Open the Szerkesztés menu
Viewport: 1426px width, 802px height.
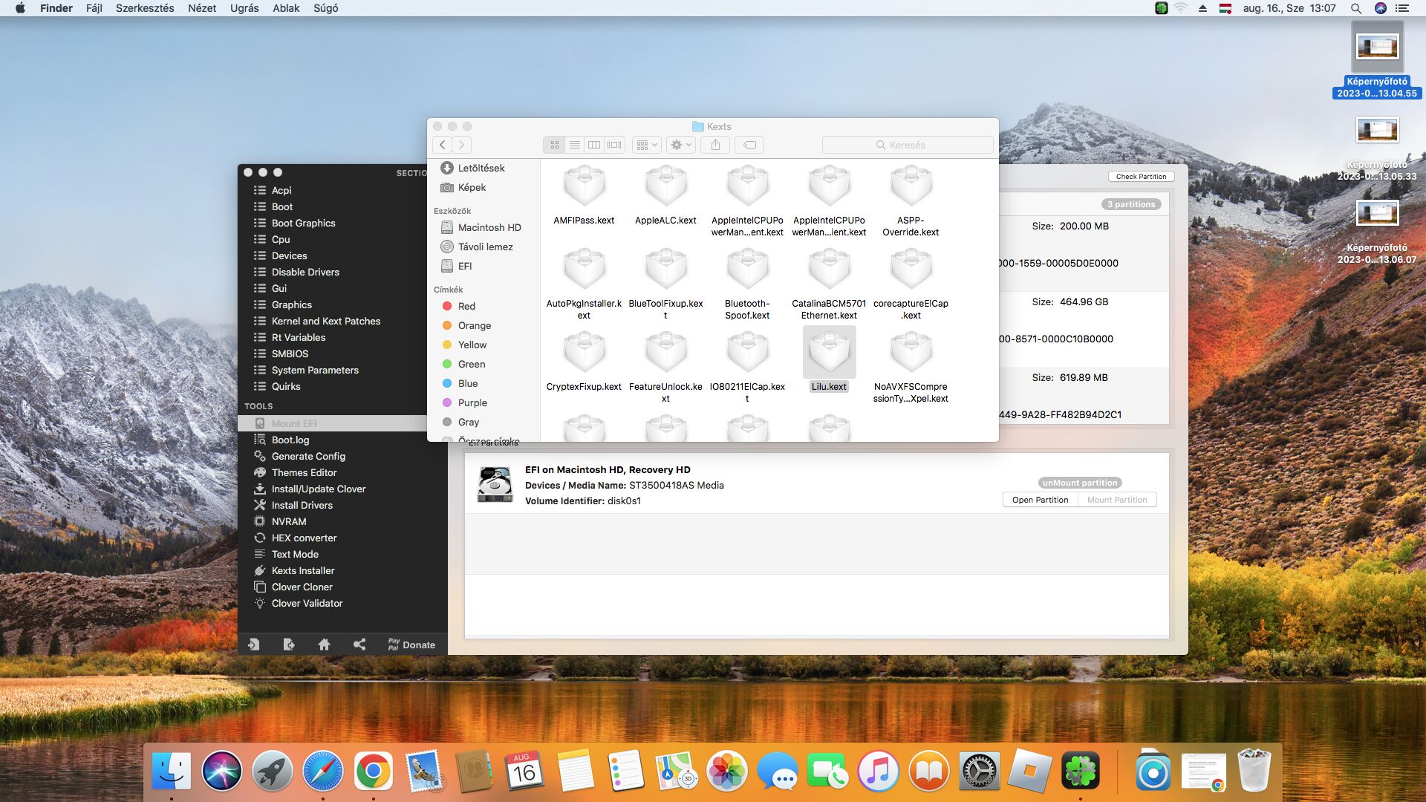coord(145,8)
